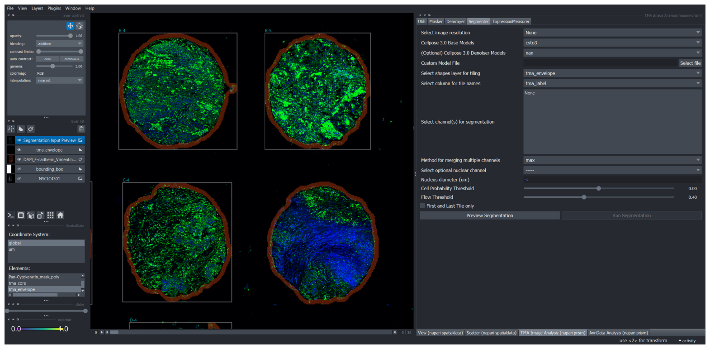Open the interpolation dropdown
710x349 pixels.
point(60,81)
